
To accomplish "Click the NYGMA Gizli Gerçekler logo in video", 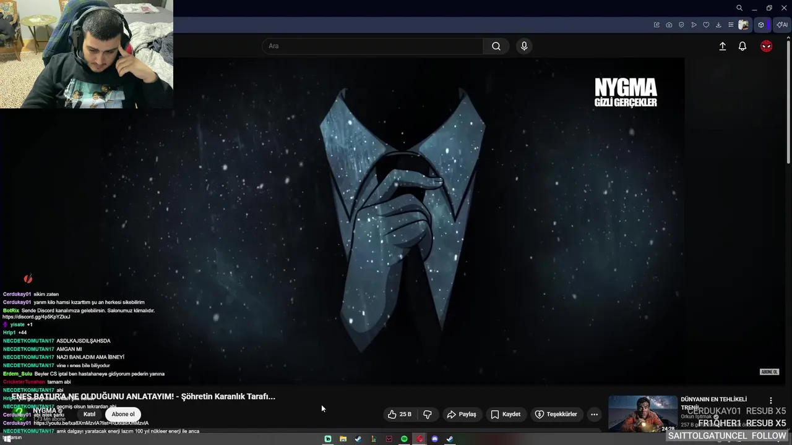I will (626, 93).
